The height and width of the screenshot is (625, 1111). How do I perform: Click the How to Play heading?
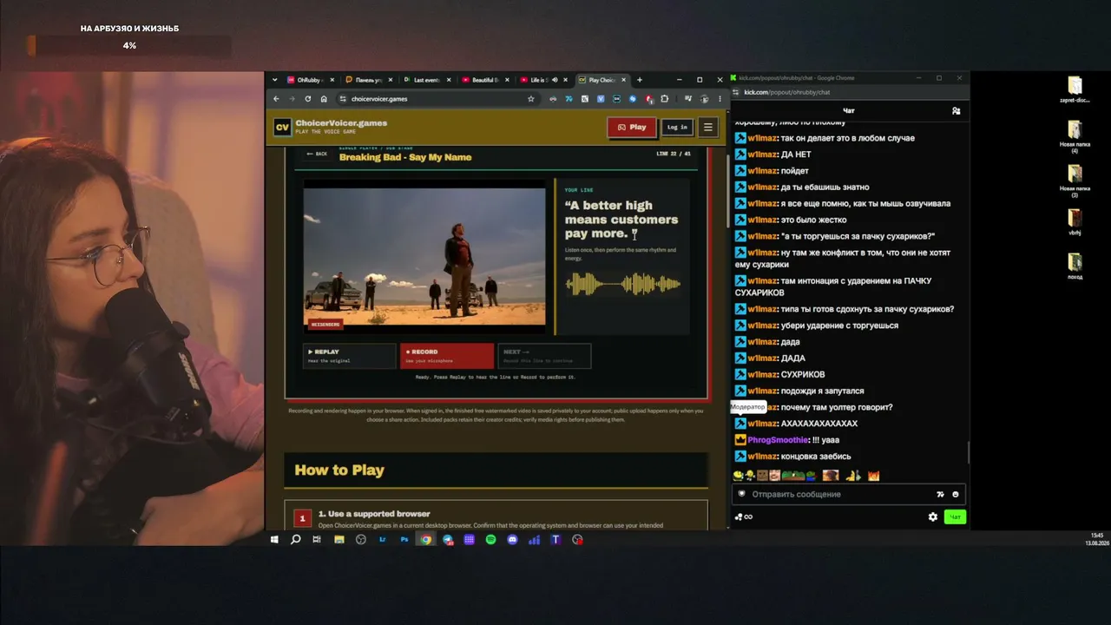(339, 470)
